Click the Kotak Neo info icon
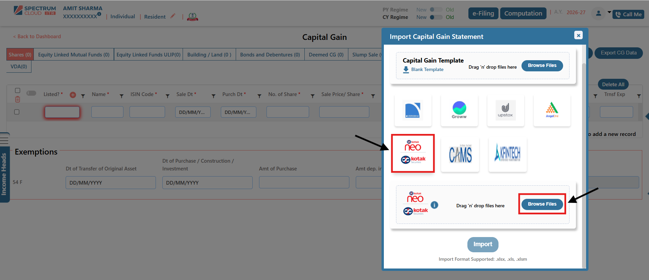Image resolution: width=649 pixels, height=280 pixels. (435, 205)
